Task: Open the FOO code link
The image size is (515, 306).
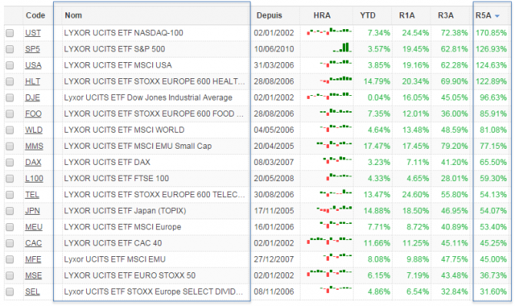Action: point(33,114)
